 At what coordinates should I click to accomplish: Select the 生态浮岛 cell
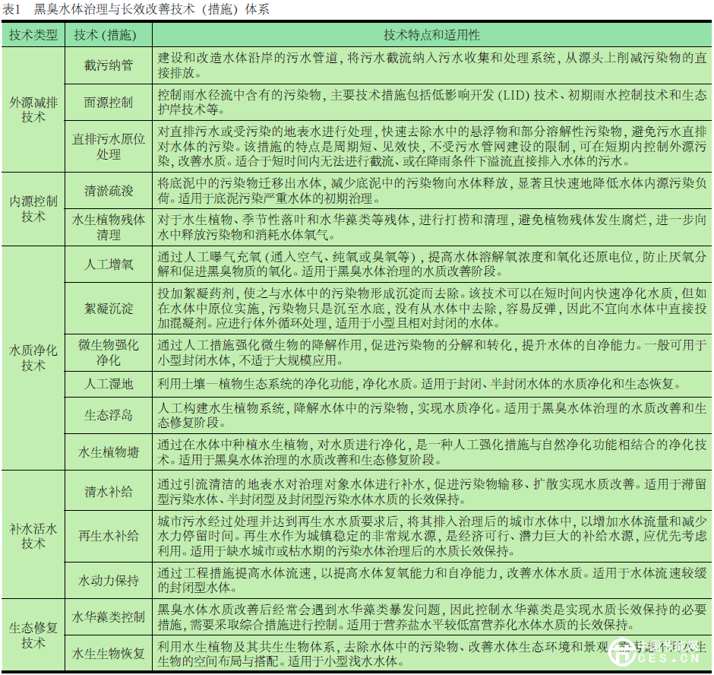pyautogui.click(x=108, y=415)
